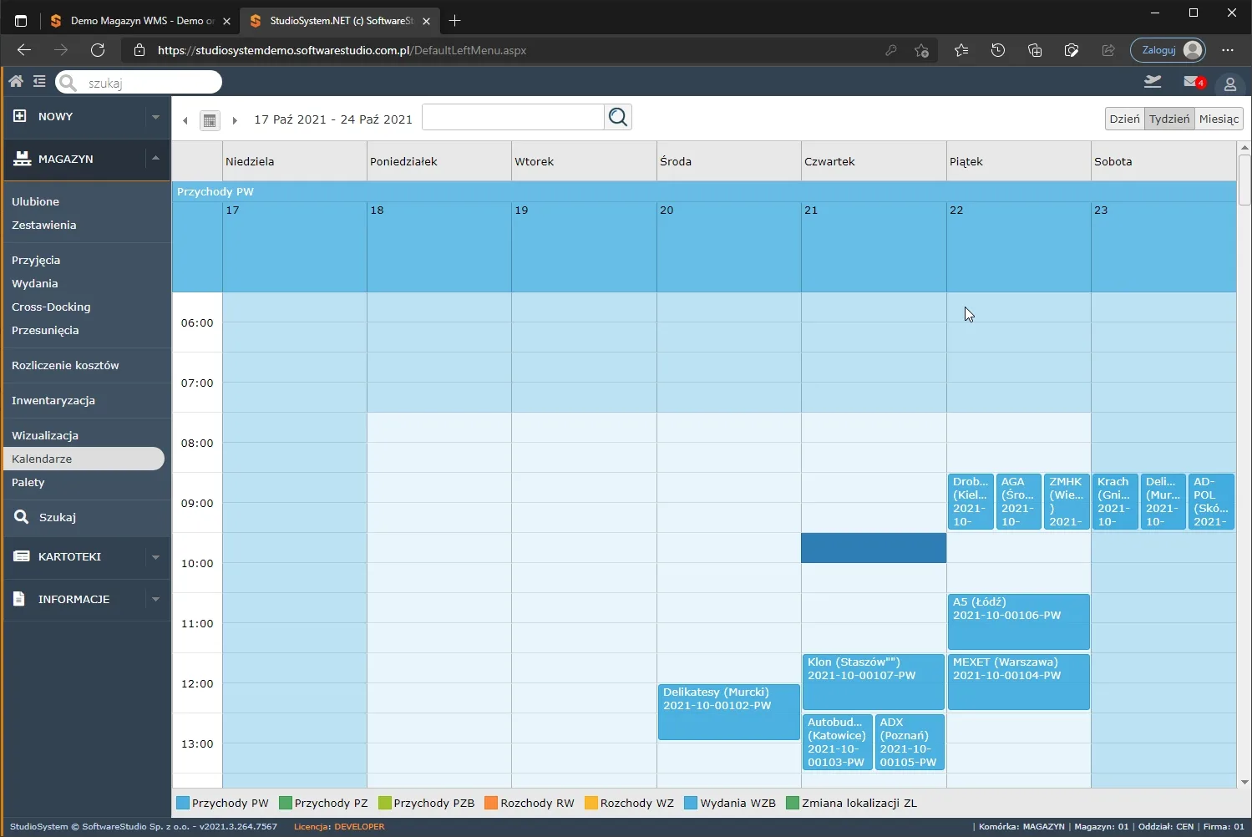Click the Rozchody RW orange legend swatch
Image resolution: width=1252 pixels, height=837 pixels.
[x=491, y=803]
